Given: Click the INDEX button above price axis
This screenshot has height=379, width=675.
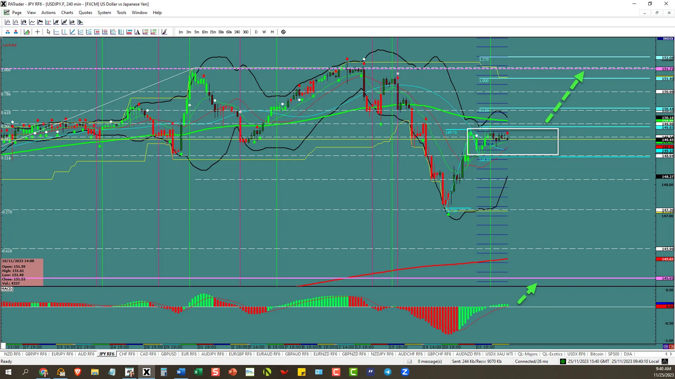Looking at the screenshot, I should click(x=665, y=39).
